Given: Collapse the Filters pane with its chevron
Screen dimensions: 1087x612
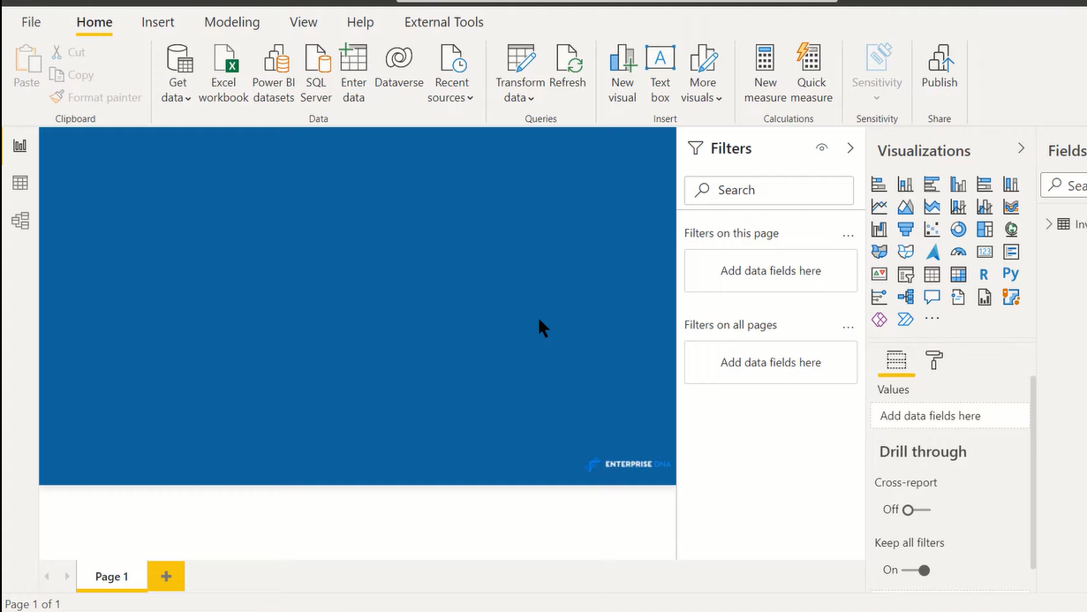Looking at the screenshot, I should tap(850, 148).
